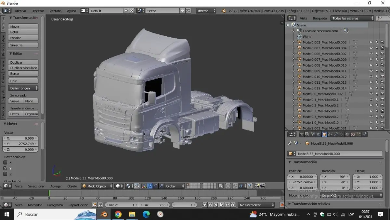390x220 pixels.
Task: Open the Archivo menu
Action: [x=20, y=11]
